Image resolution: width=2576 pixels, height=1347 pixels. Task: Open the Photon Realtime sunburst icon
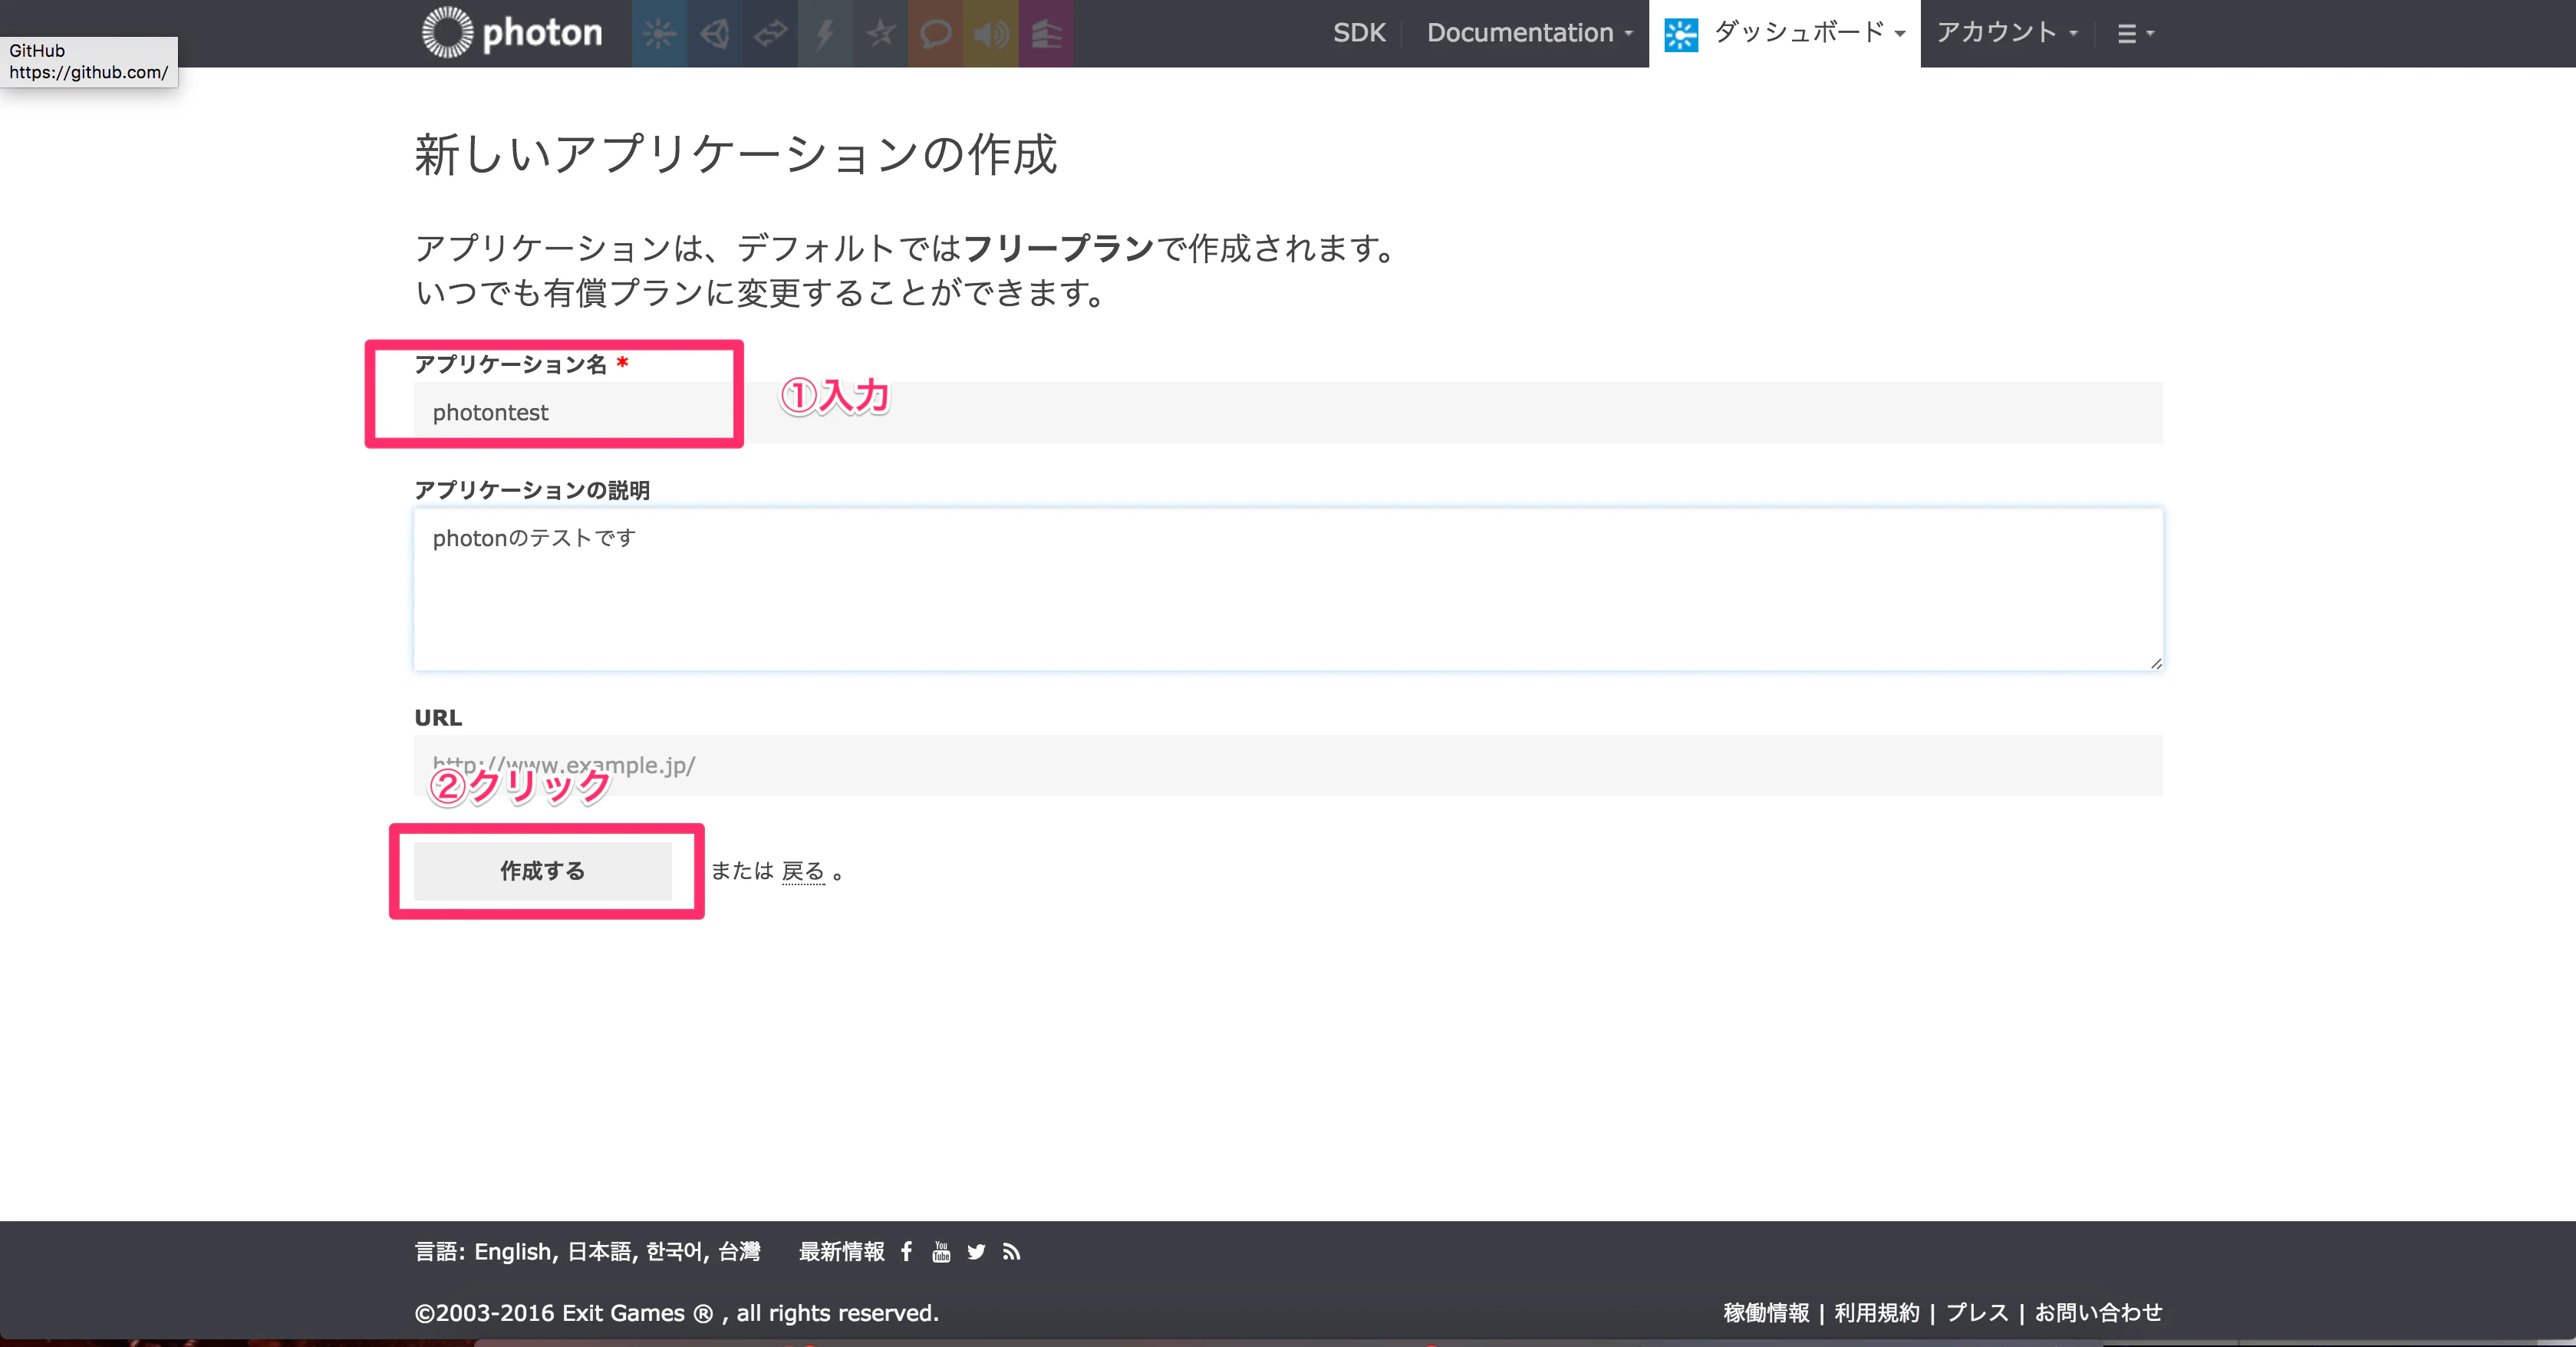click(x=659, y=34)
